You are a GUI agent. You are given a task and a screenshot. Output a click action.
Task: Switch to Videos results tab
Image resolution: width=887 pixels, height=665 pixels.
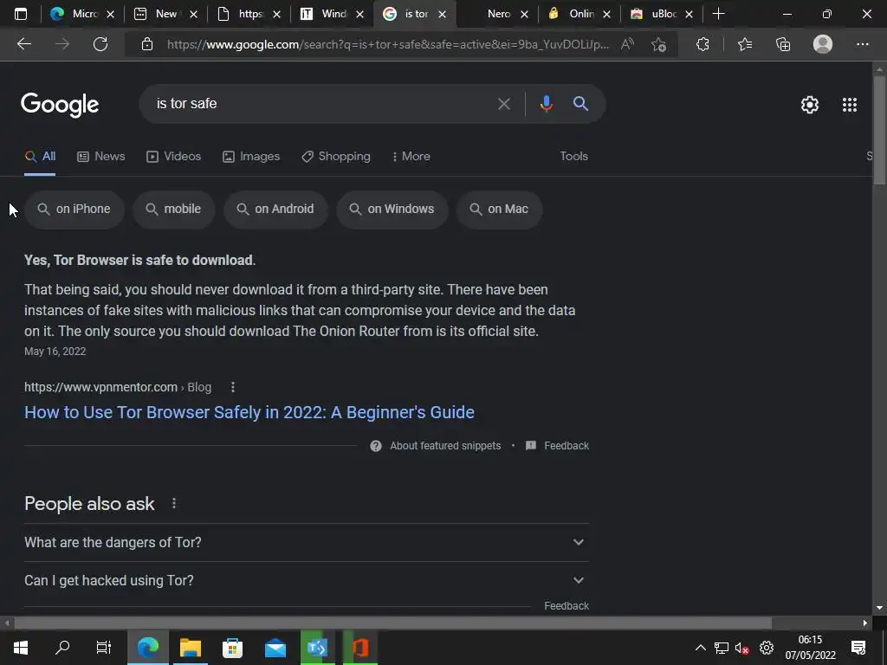click(173, 157)
